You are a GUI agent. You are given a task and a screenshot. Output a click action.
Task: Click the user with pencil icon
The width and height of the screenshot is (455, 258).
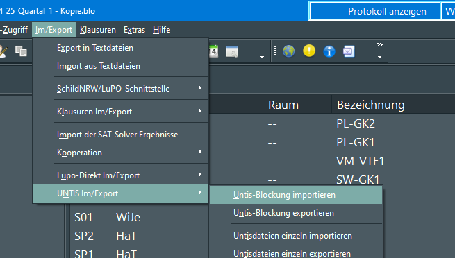pos(3,51)
